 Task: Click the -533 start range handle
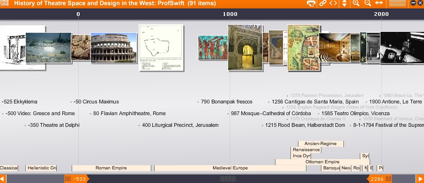(x=76, y=179)
